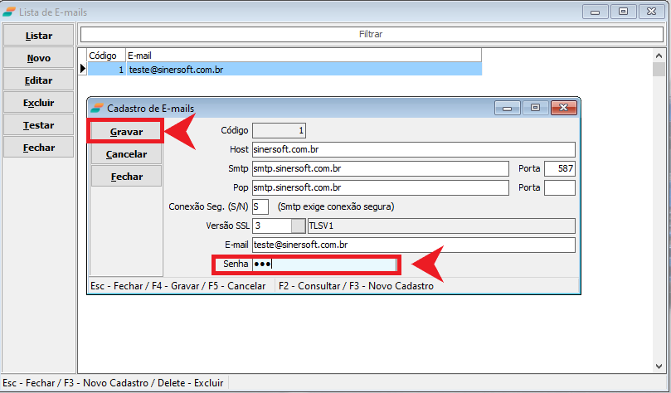Click the Listar button in the sidebar
This screenshot has width=671, height=393.
(39, 36)
